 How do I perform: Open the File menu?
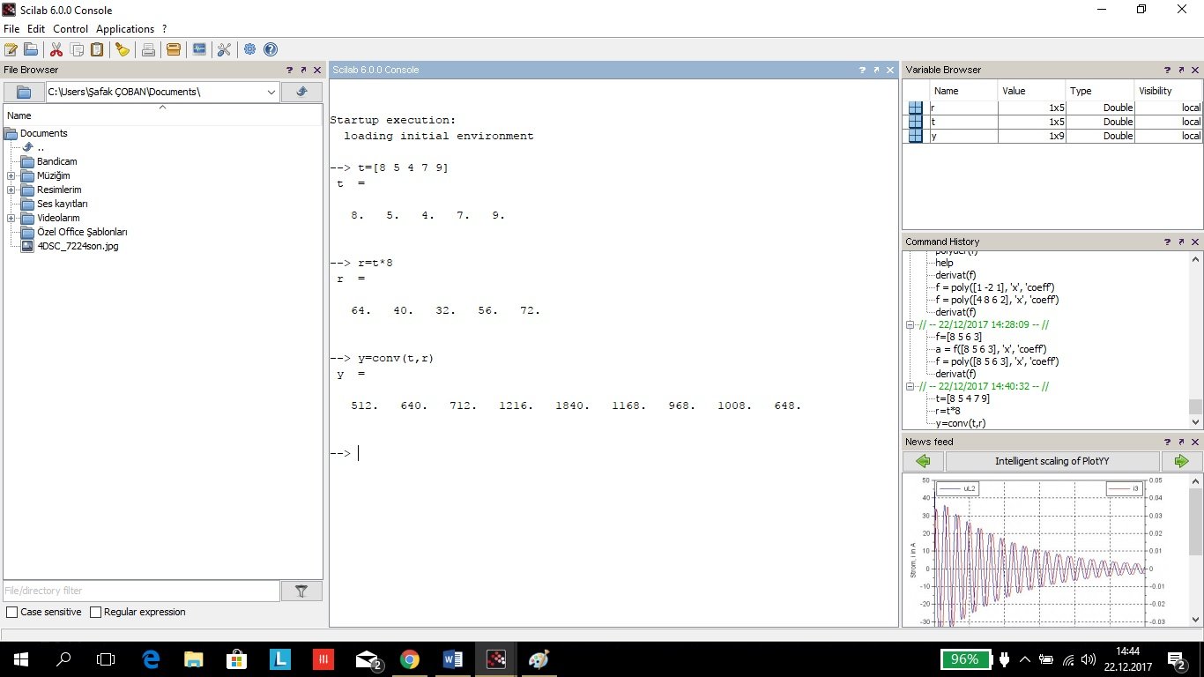click(11, 29)
